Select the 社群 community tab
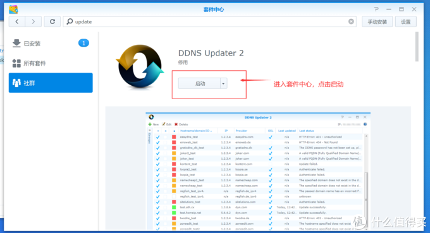Screen dimensions: 430x233 coord(51,83)
